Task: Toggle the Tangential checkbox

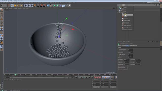Action: click(x=127, y=66)
